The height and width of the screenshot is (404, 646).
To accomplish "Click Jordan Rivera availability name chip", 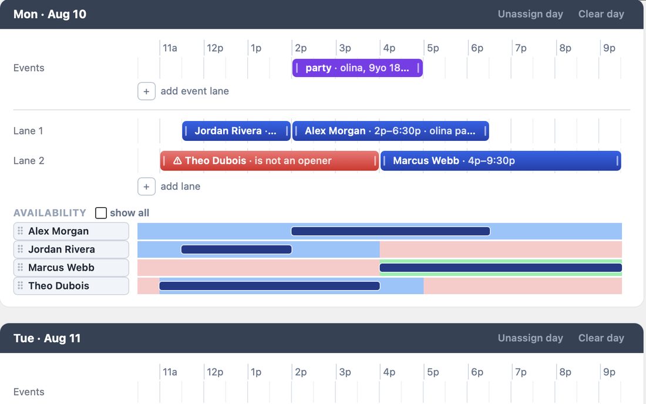I will [x=71, y=249].
